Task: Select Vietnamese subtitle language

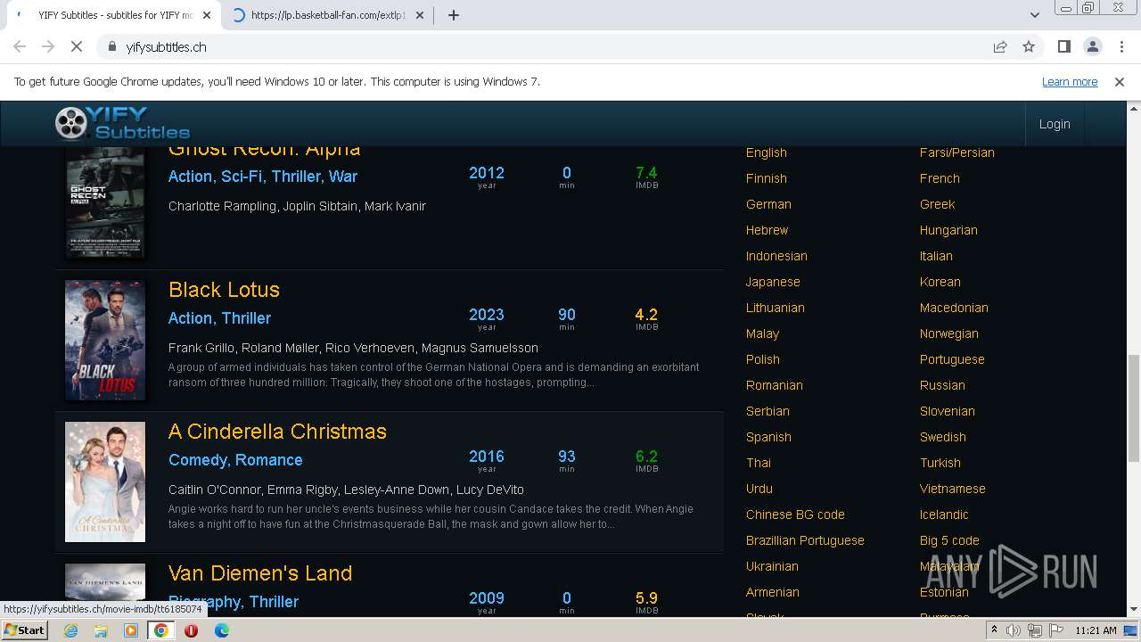Action: pyautogui.click(x=952, y=489)
